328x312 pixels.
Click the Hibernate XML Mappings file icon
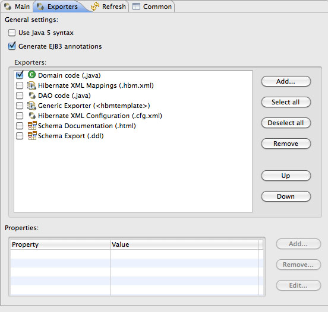pos(32,85)
